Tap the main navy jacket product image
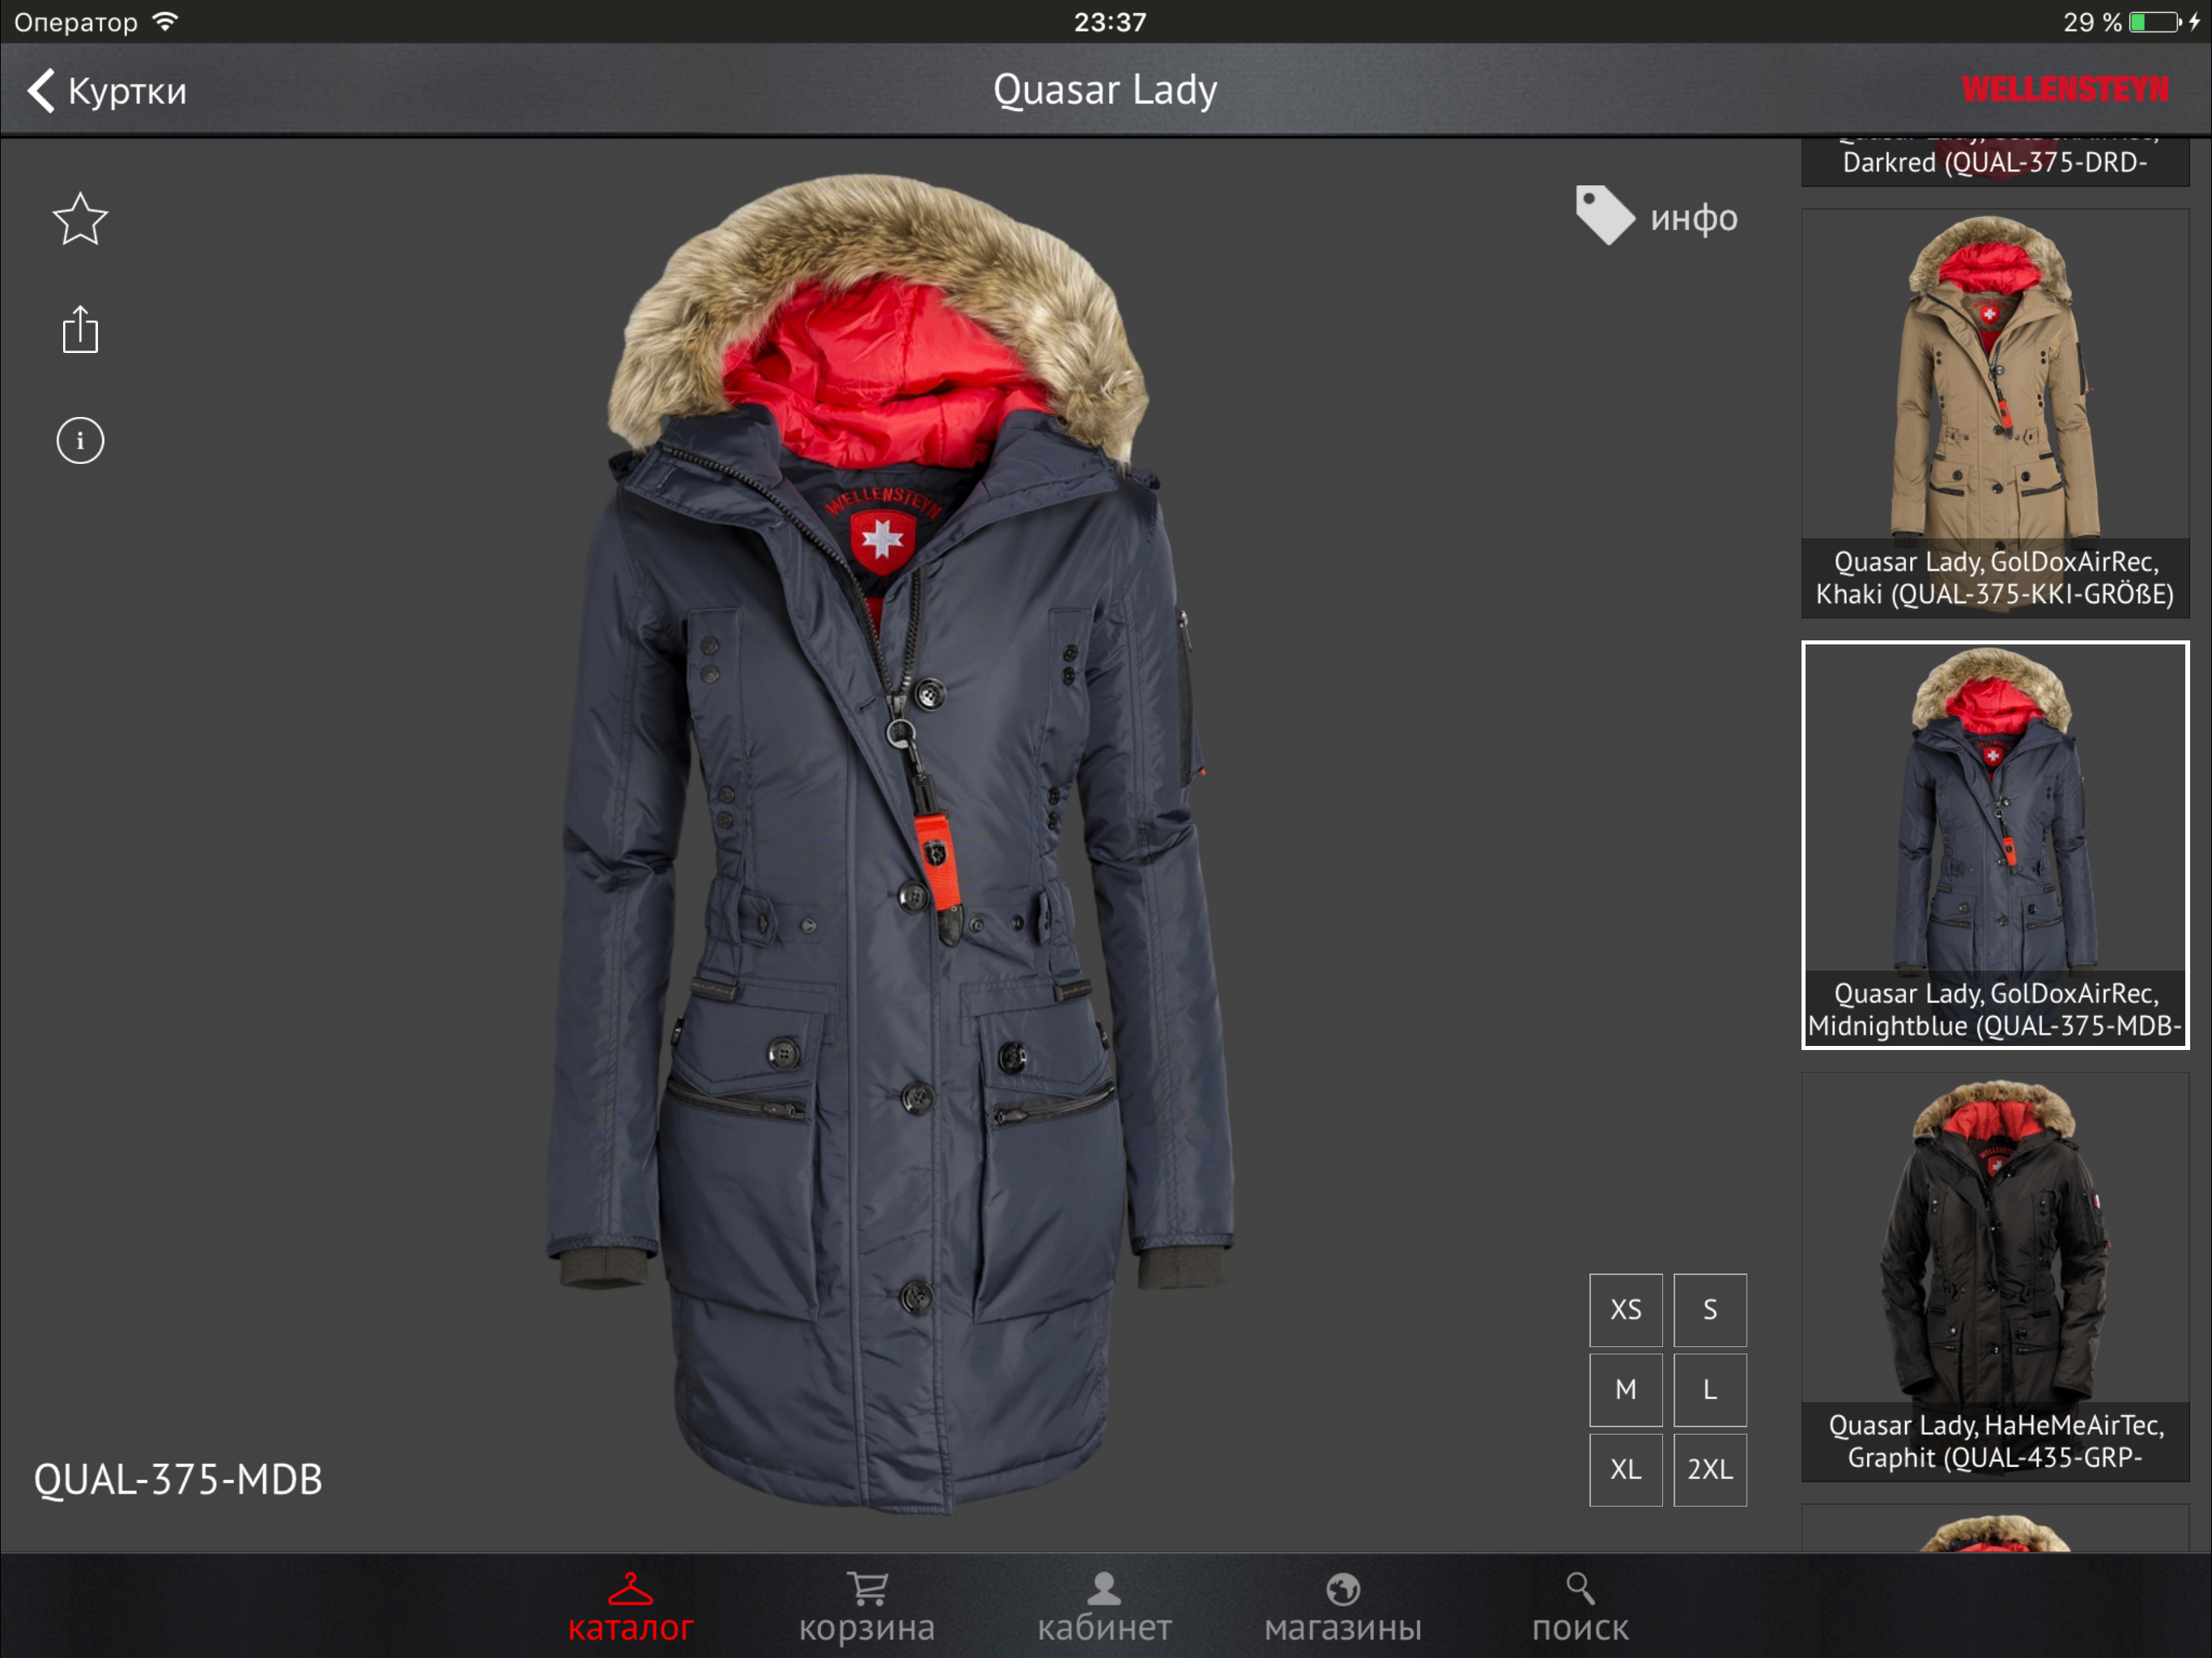 [x=890, y=845]
